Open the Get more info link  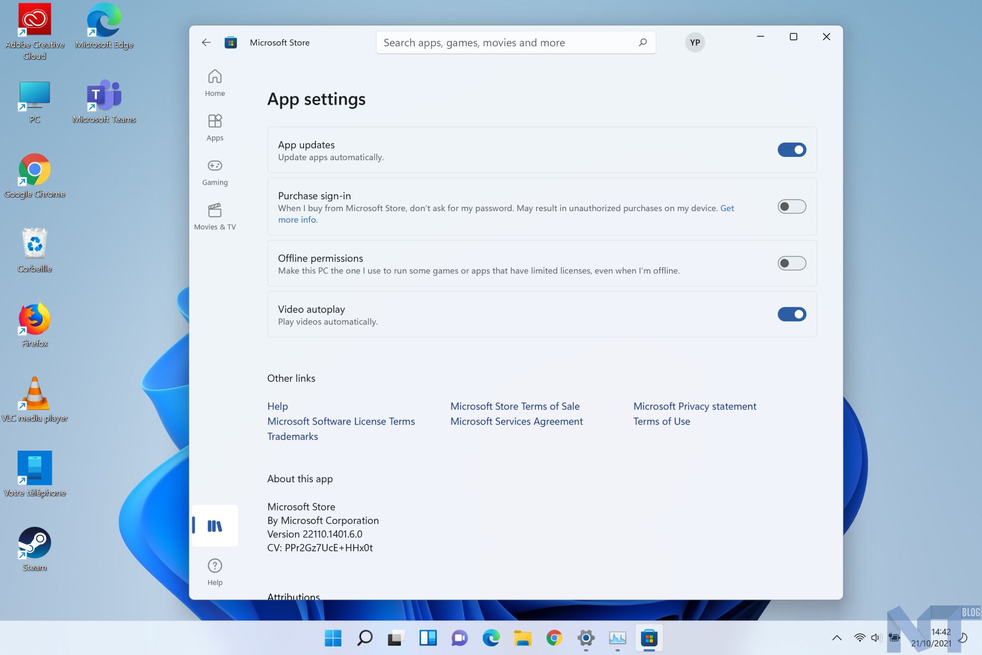[x=297, y=220]
